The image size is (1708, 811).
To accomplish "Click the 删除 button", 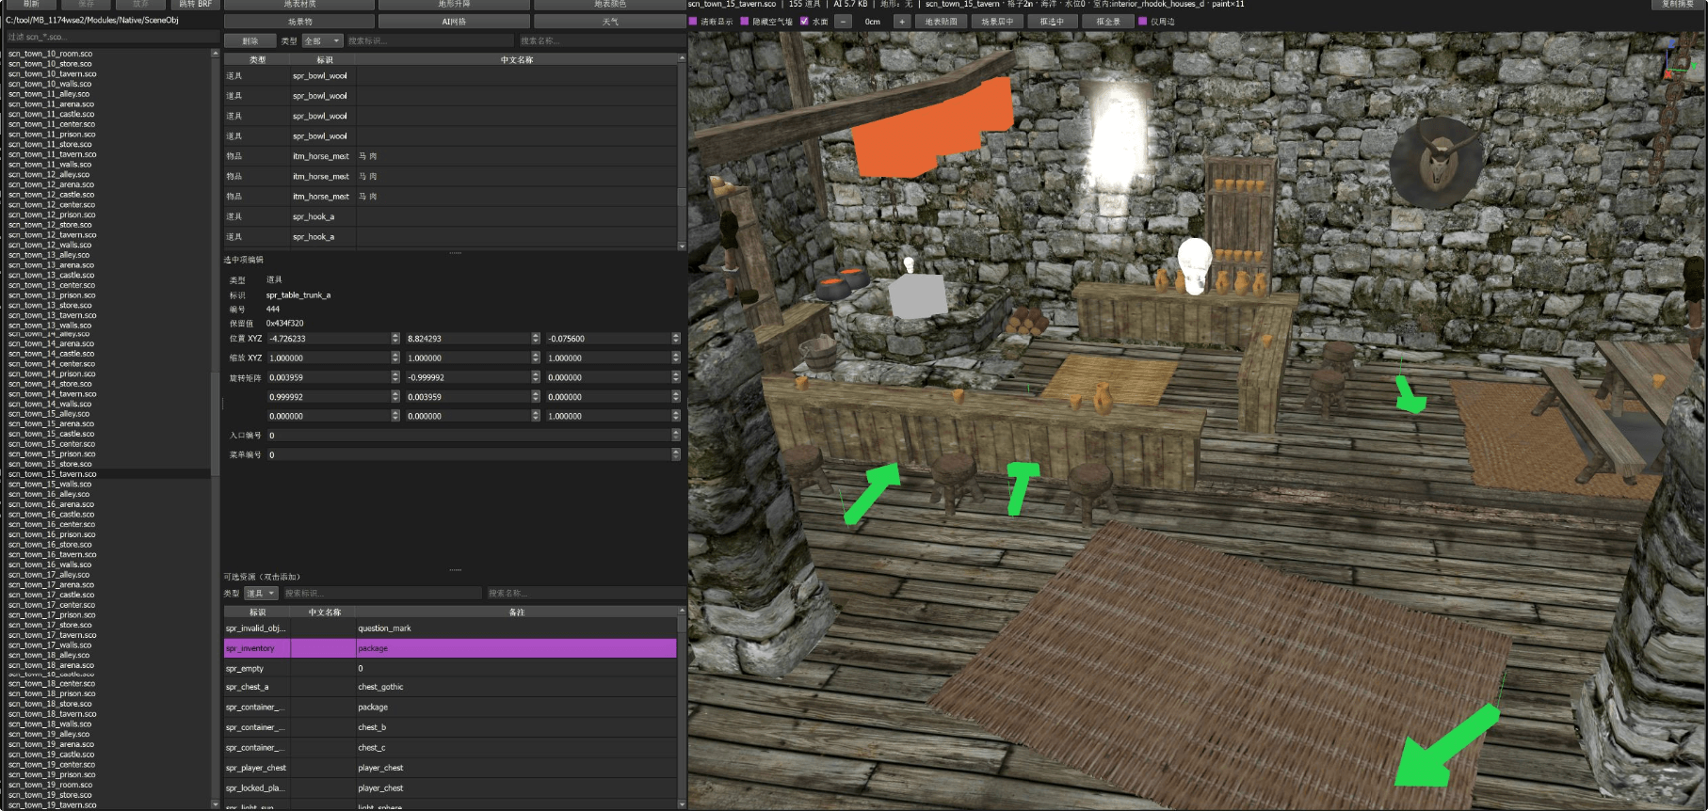I will [250, 40].
